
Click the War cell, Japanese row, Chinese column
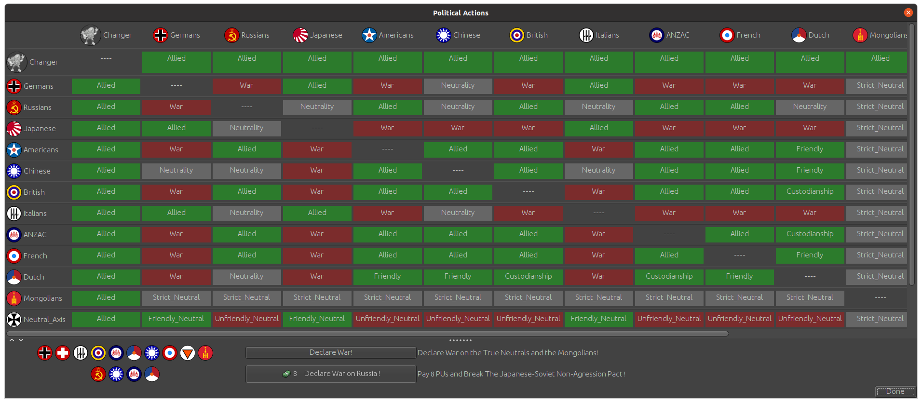tap(458, 128)
